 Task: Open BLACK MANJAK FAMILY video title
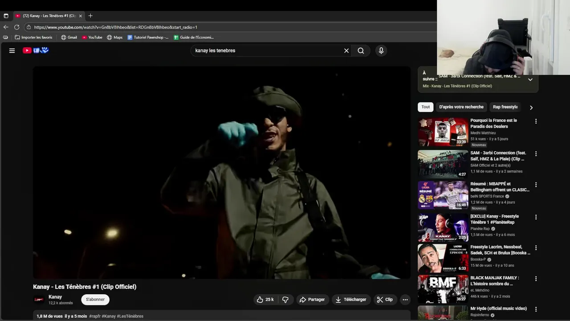click(495, 281)
